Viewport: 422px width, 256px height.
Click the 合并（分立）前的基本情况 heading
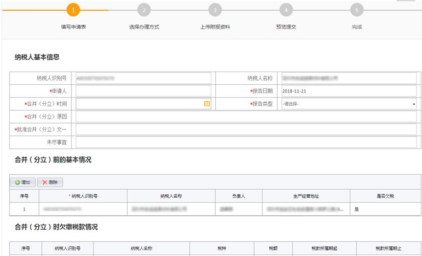53,160
